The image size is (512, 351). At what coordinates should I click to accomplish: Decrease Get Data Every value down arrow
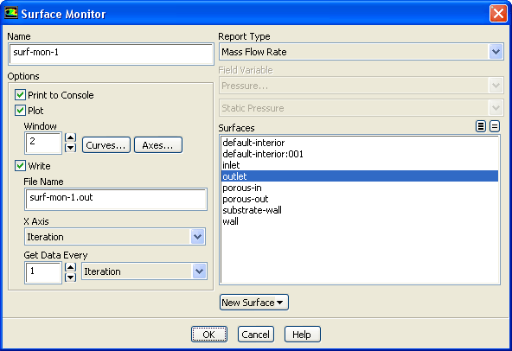click(x=71, y=278)
